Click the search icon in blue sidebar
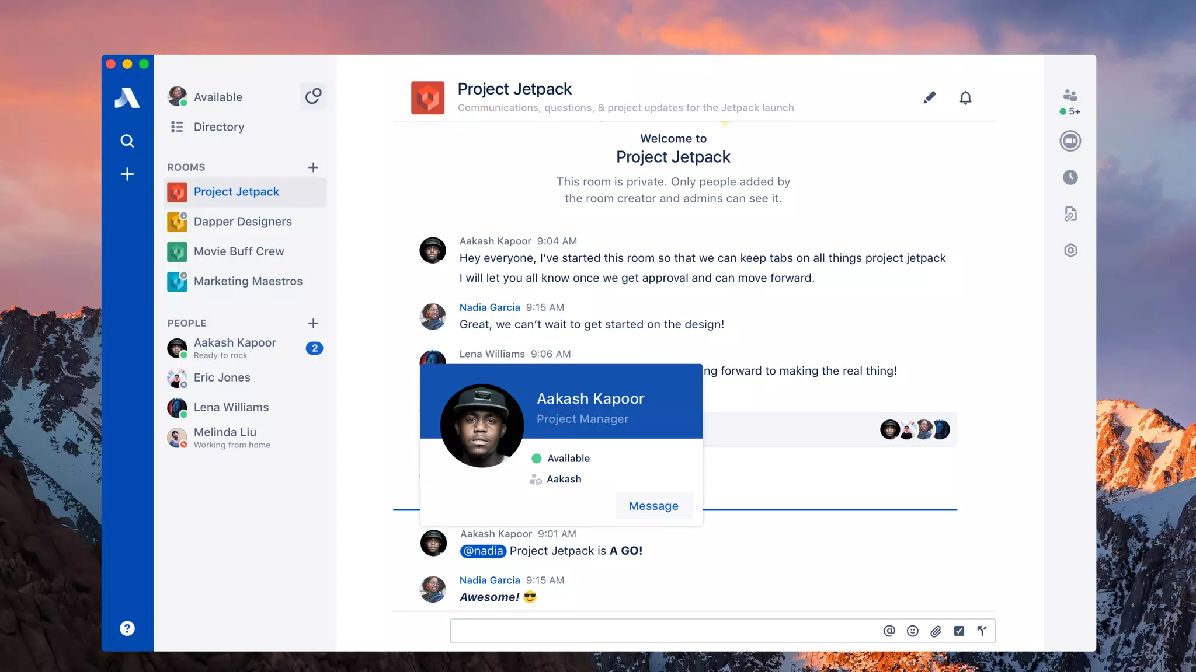 coord(127,141)
